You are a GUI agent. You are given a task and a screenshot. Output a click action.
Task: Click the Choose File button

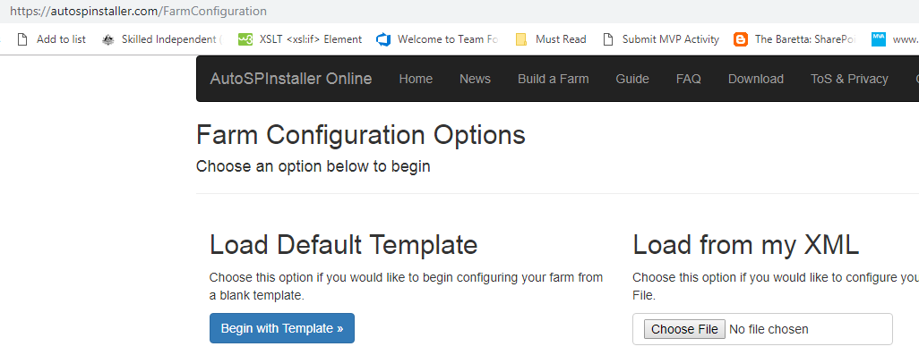pos(684,329)
